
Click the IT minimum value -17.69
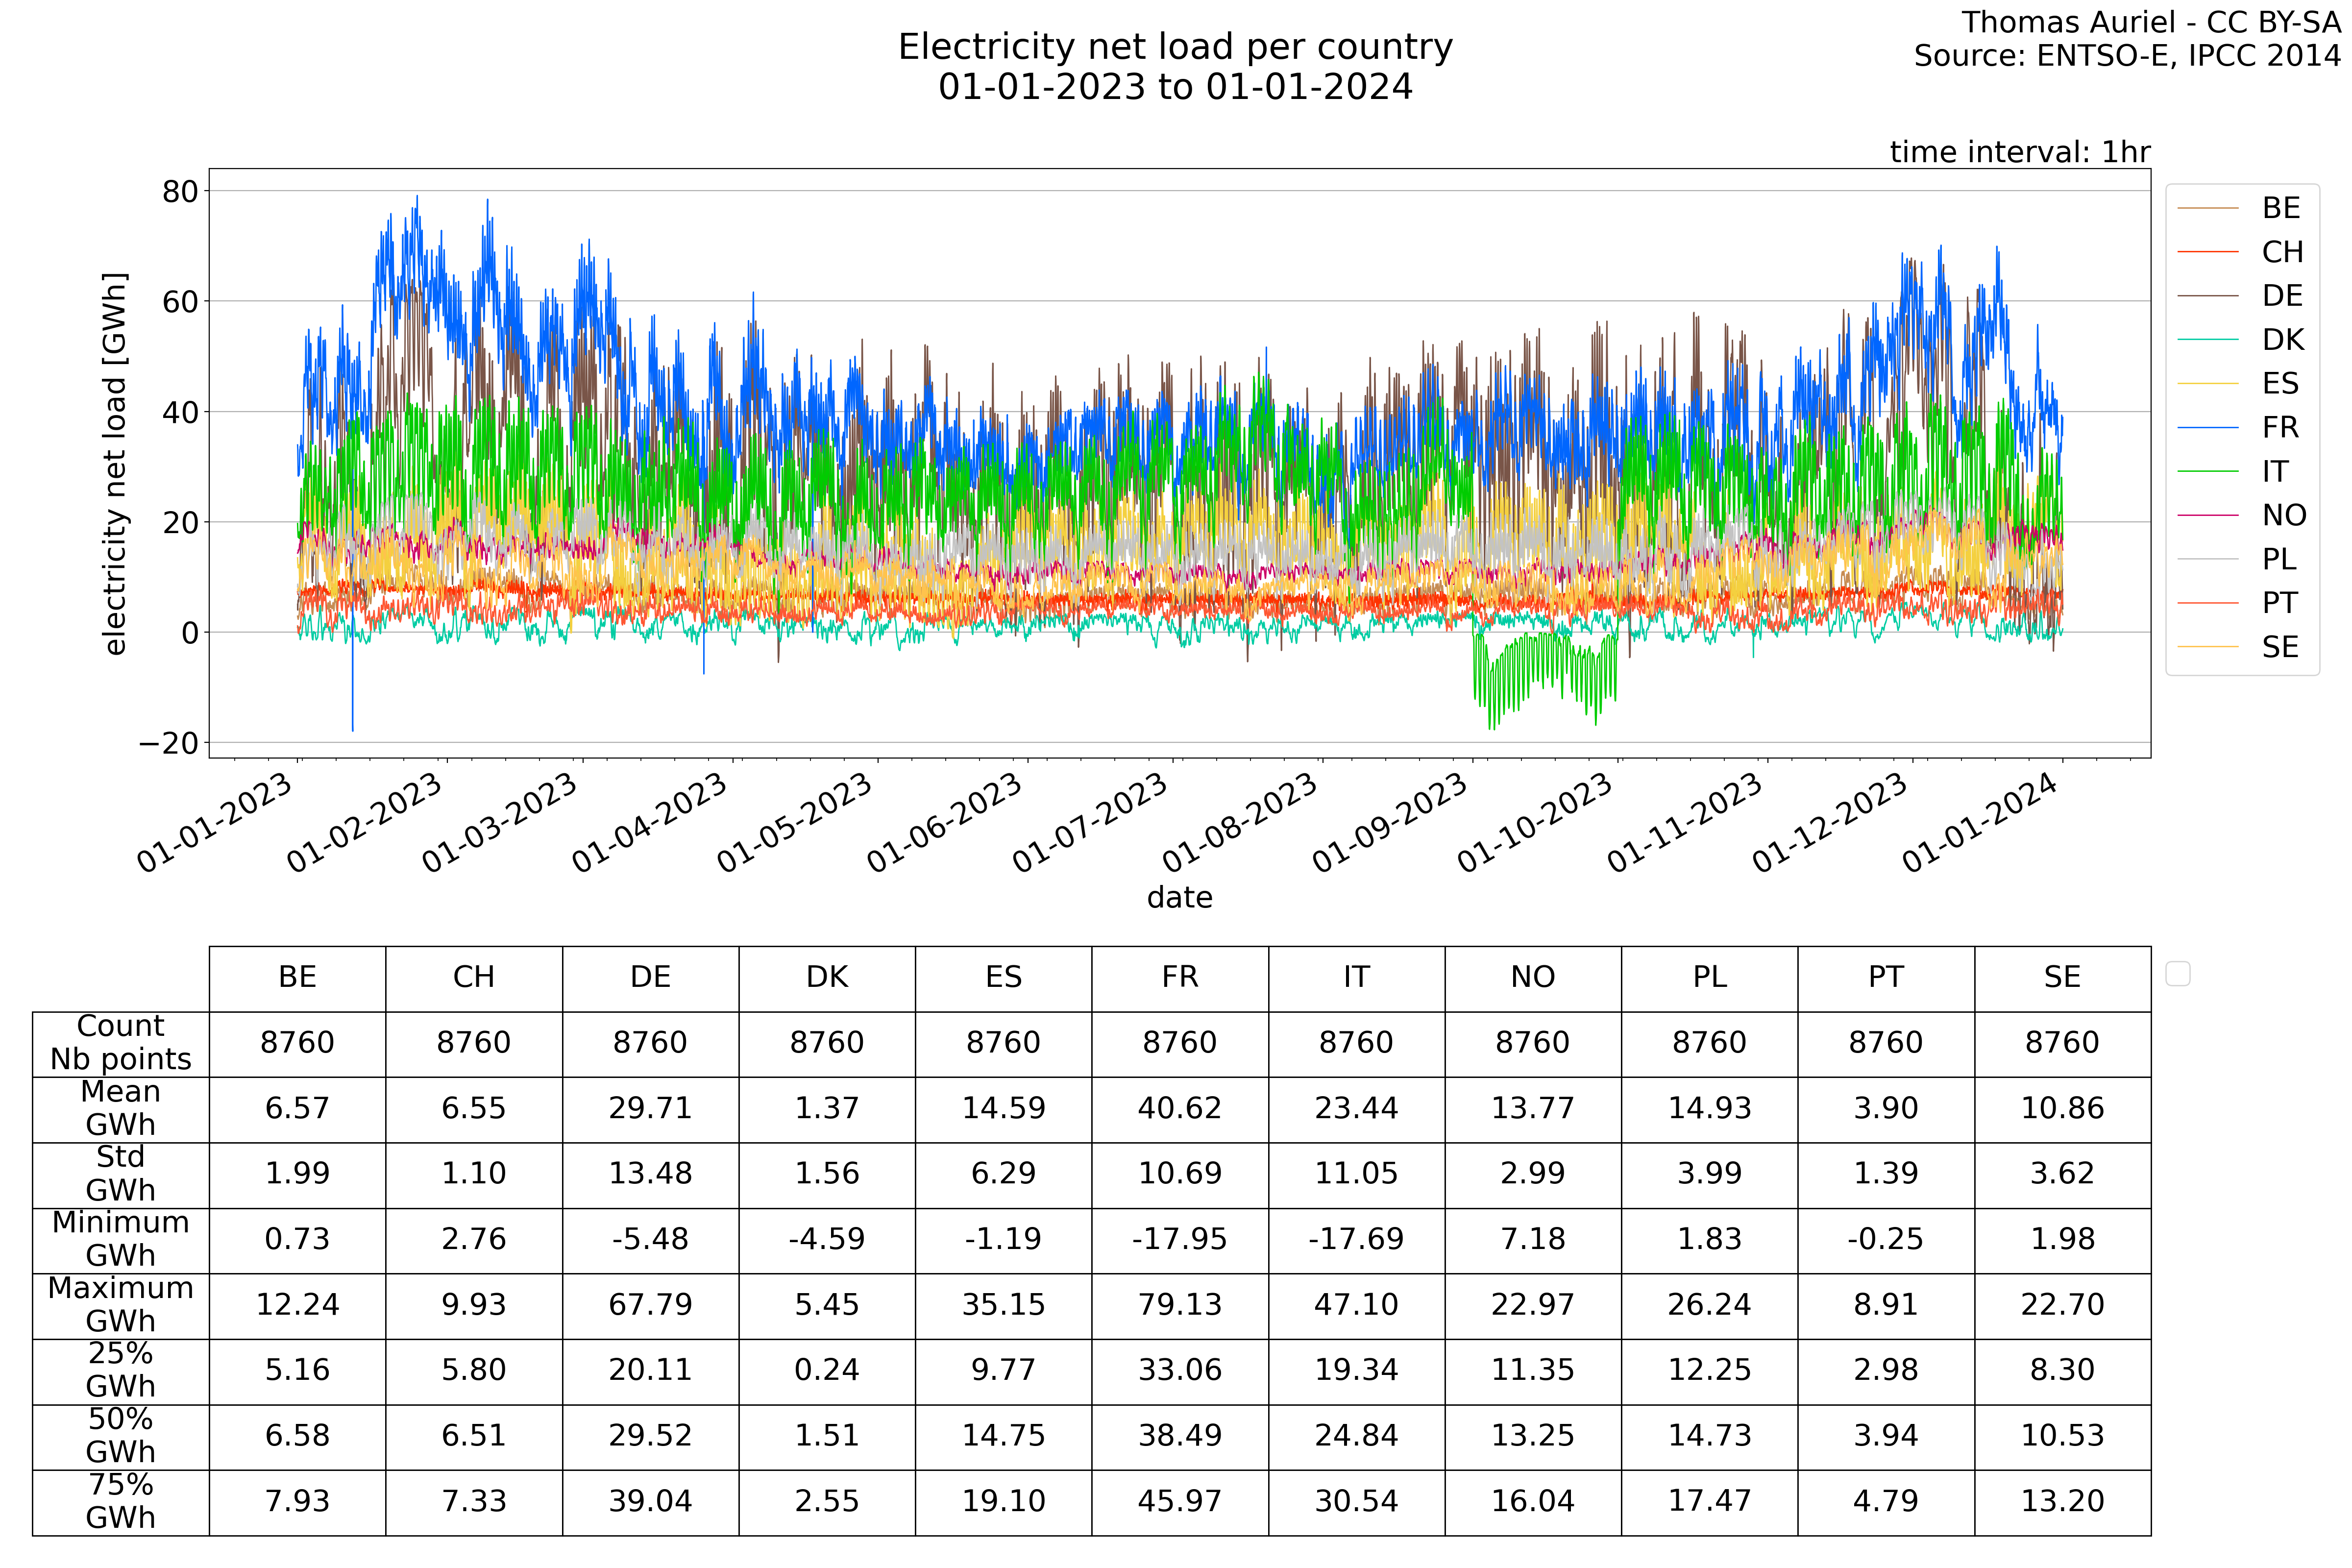click(1356, 1240)
